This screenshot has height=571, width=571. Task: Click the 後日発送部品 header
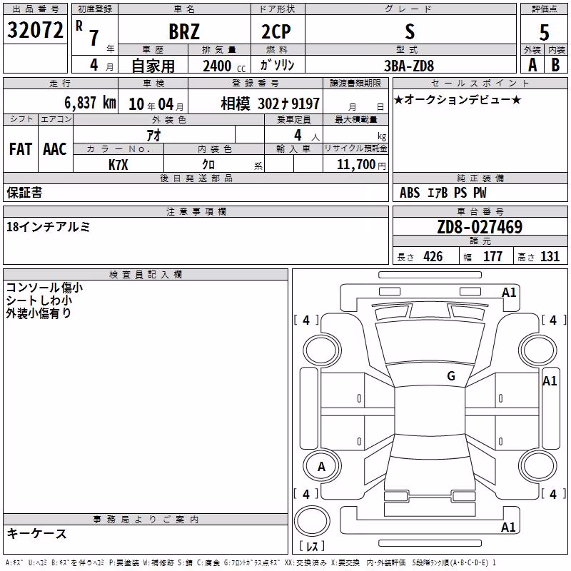[196, 178]
